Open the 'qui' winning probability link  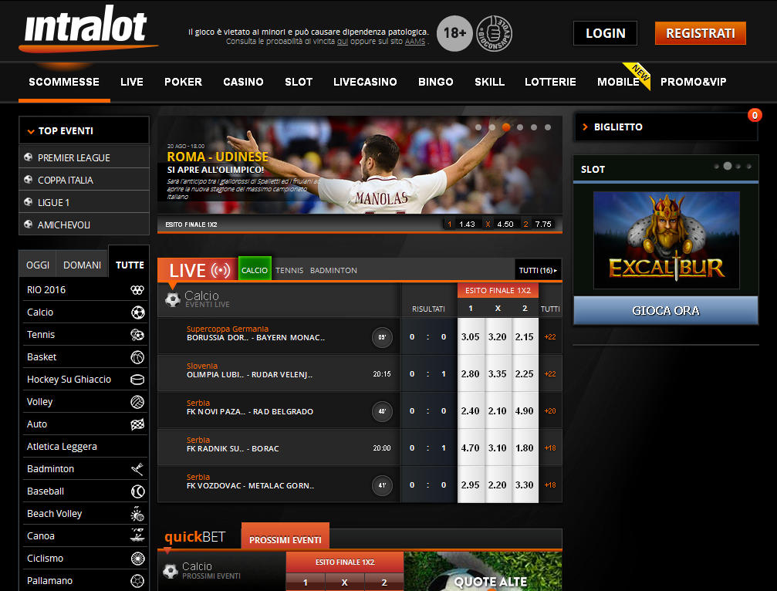(x=343, y=42)
